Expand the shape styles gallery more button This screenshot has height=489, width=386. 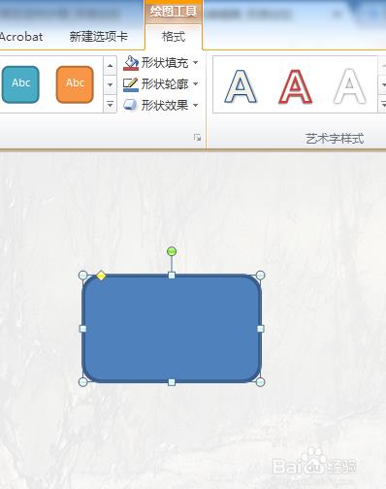click(x=110, y=104)
